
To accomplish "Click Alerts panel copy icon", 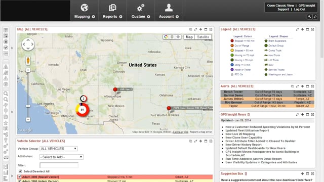I will 292,86.
